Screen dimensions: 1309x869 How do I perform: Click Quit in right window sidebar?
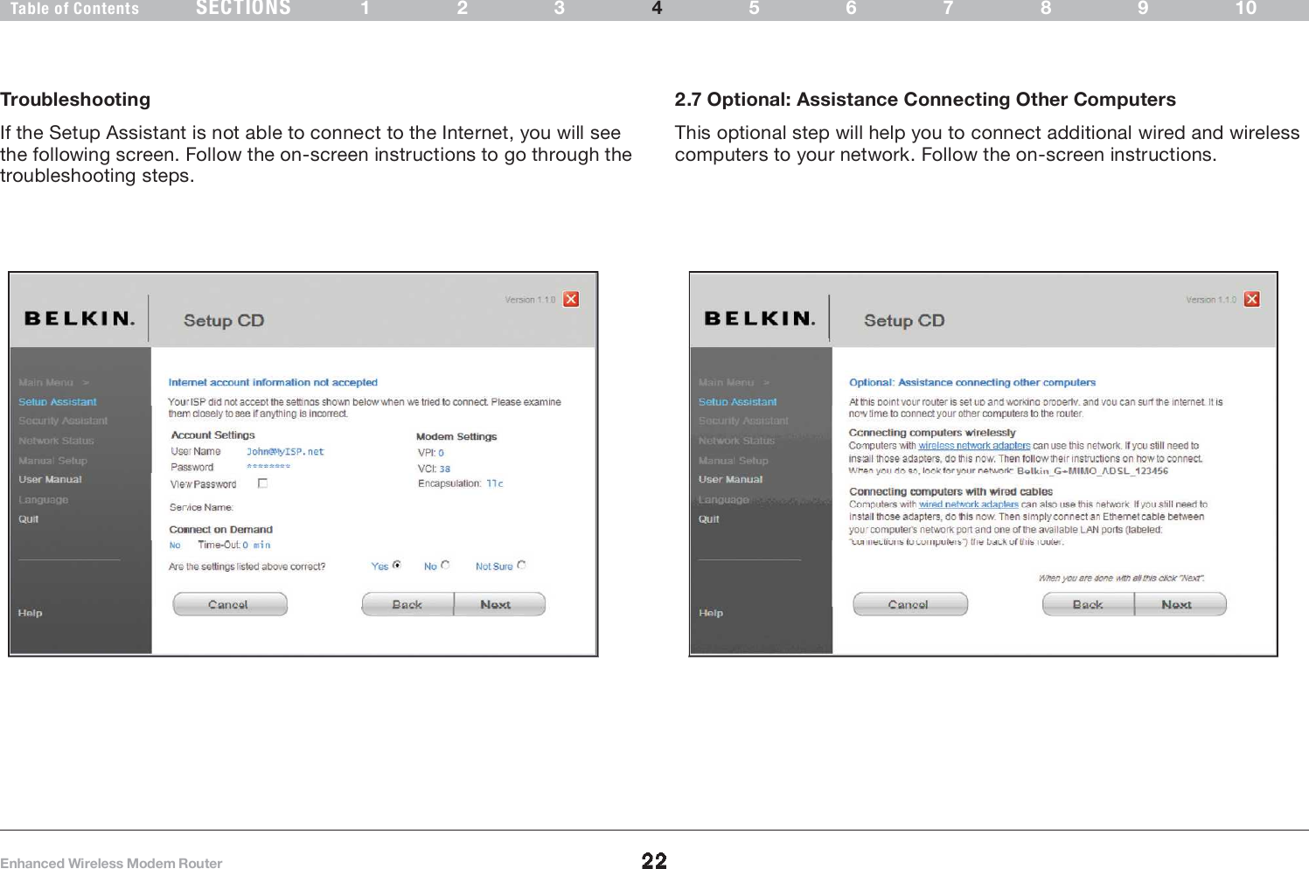point(708,519)
